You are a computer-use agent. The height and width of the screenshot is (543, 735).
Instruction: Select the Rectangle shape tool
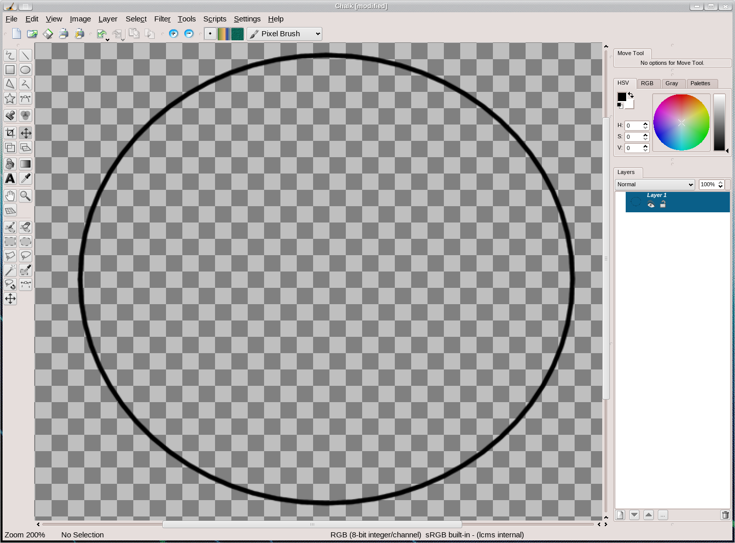click(x=10, y=69)
